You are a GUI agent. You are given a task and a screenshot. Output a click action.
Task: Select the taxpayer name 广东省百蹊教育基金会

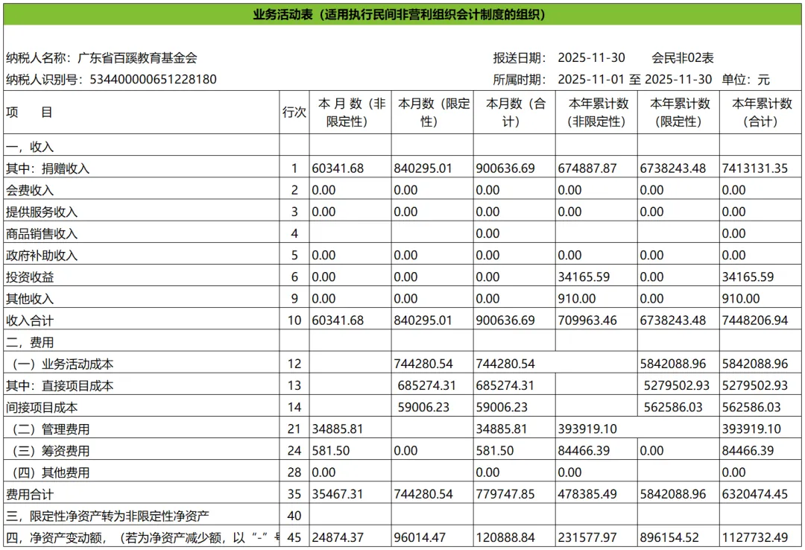point(137,58)
